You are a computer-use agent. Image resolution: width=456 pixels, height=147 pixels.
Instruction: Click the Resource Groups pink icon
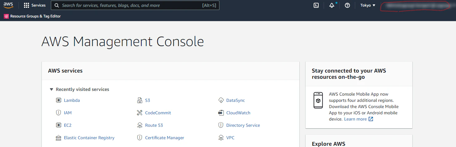6,16
